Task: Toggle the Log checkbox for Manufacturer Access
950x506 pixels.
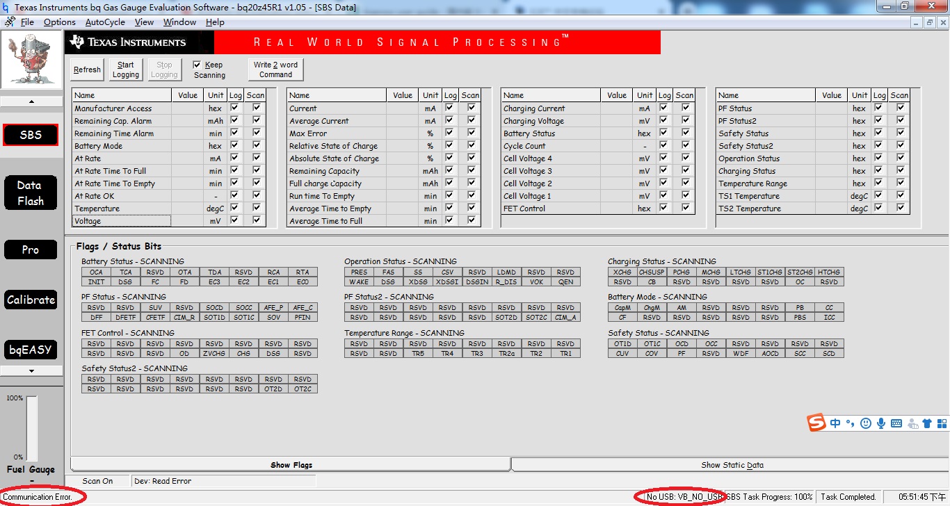Action: [x=234, y=108]
